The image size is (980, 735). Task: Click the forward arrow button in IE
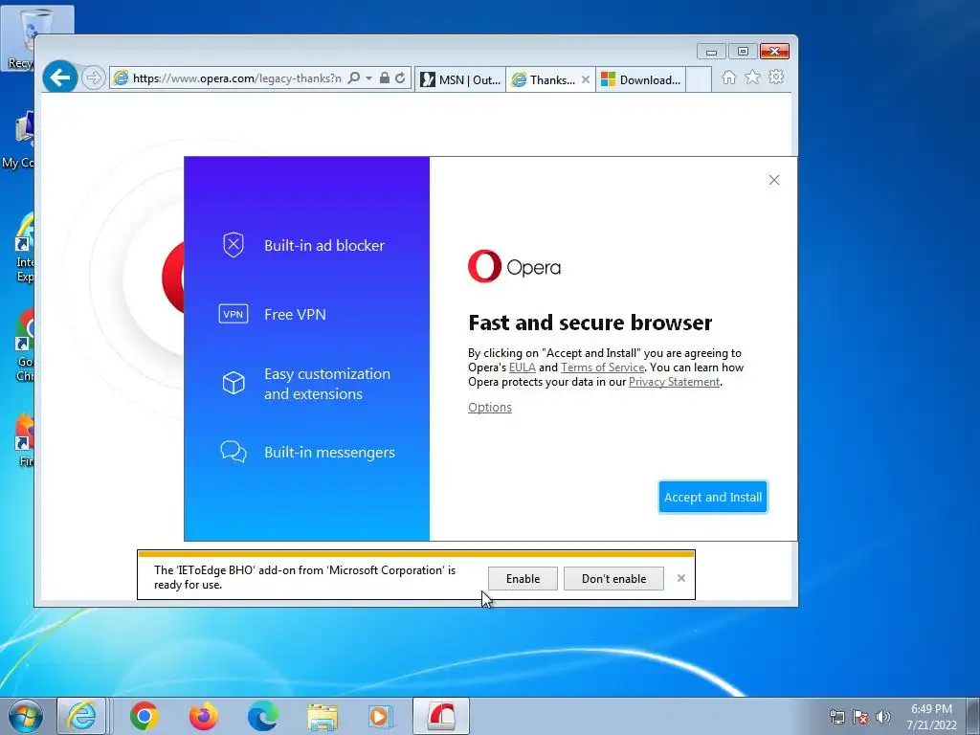click(x=94, y=78)
